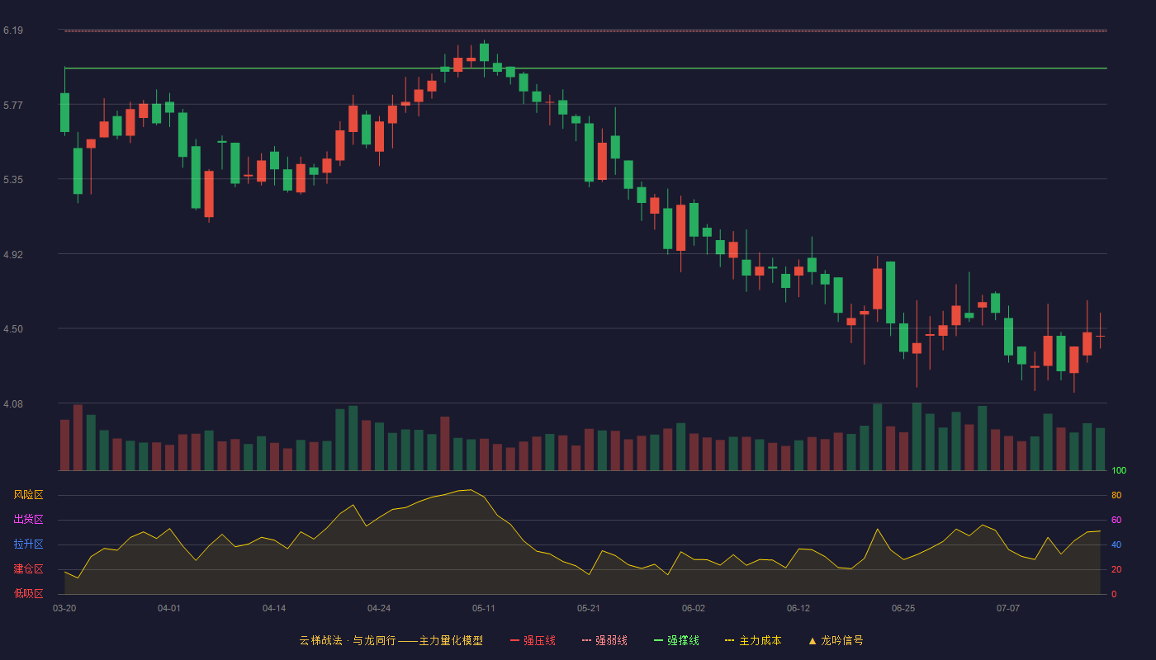Select the 风险区 zone label
This screenshot has width=1156, height=660.
[28, 495]
